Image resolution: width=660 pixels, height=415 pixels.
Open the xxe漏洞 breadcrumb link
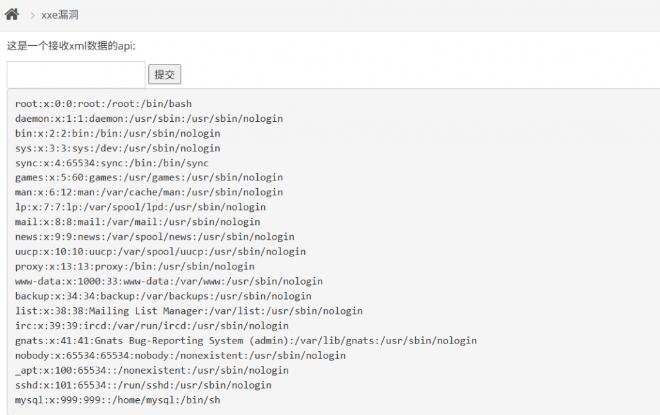click(x=60, y=14)
